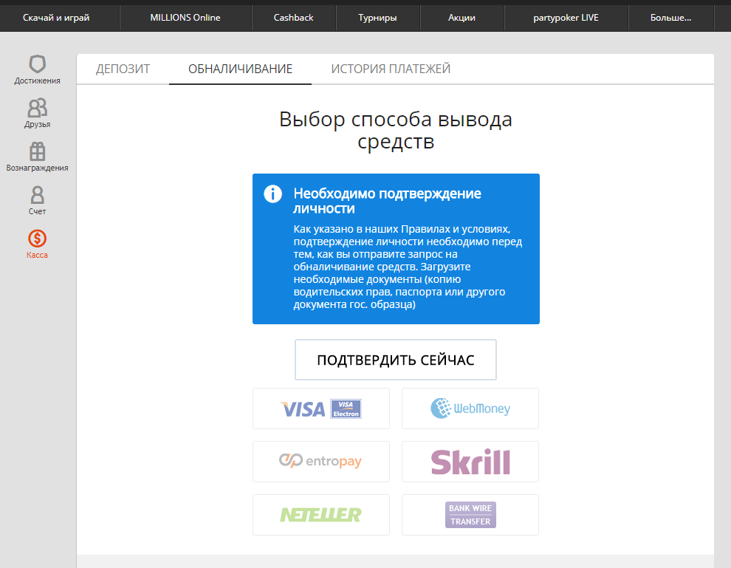Open the Счет account icon
This screenshot has width=731, height=568.
(37, 195)
